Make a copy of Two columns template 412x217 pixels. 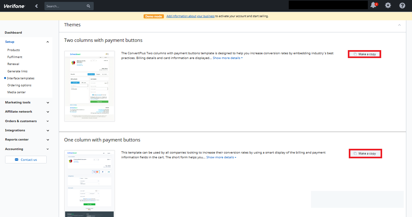pos(364,54)
